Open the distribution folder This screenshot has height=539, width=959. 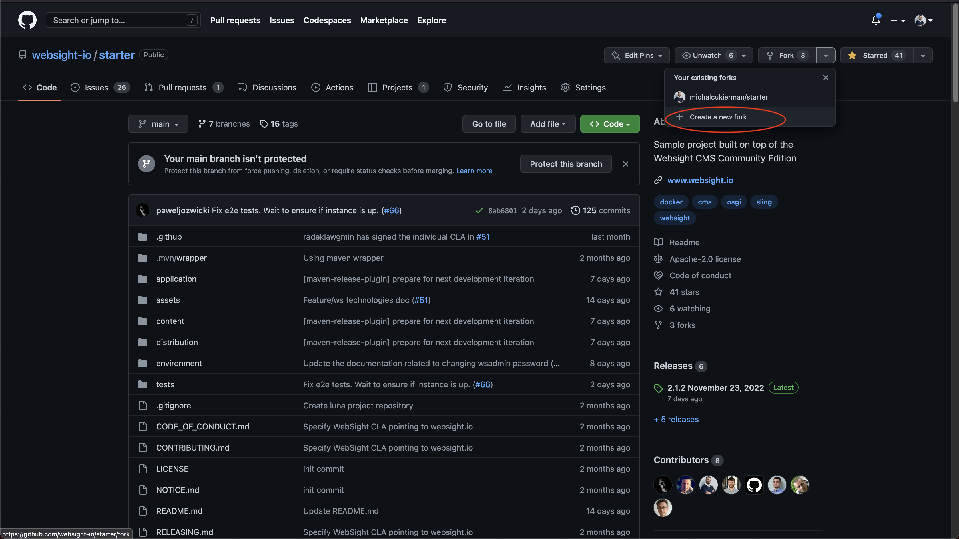click(x=177, y=342)
